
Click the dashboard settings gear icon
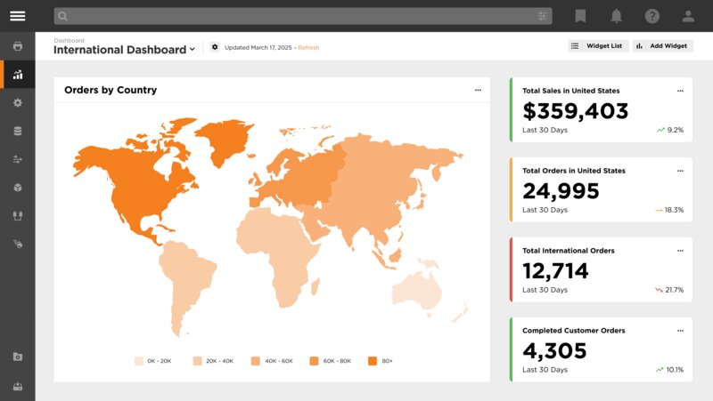pyautogui.click(x=215, y=47)
